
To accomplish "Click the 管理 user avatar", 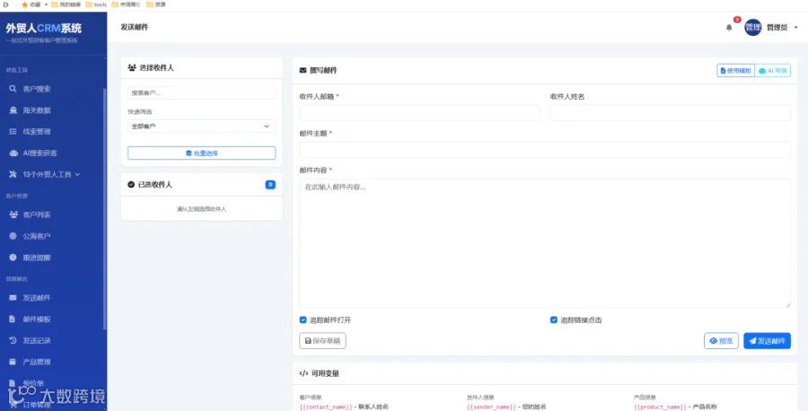I will [753, 27].
